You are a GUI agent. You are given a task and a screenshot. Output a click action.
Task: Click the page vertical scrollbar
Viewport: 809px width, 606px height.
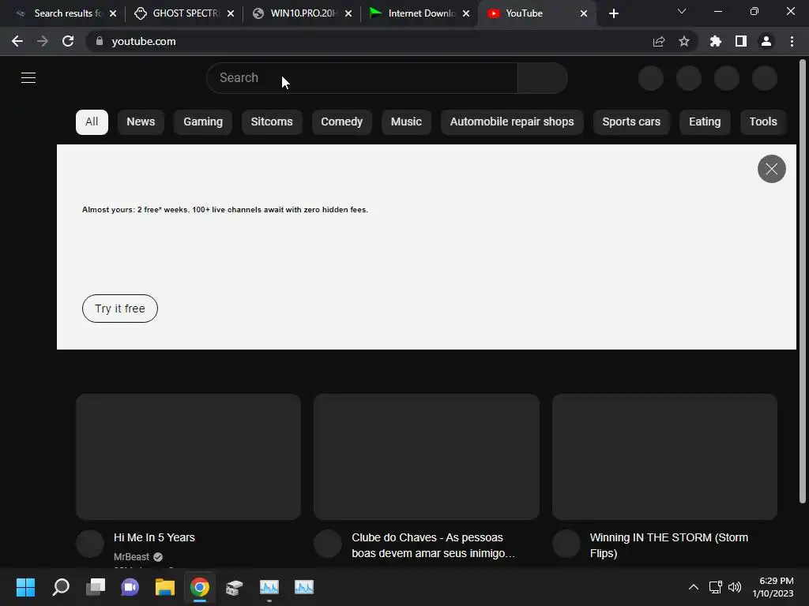click(803, 282)
